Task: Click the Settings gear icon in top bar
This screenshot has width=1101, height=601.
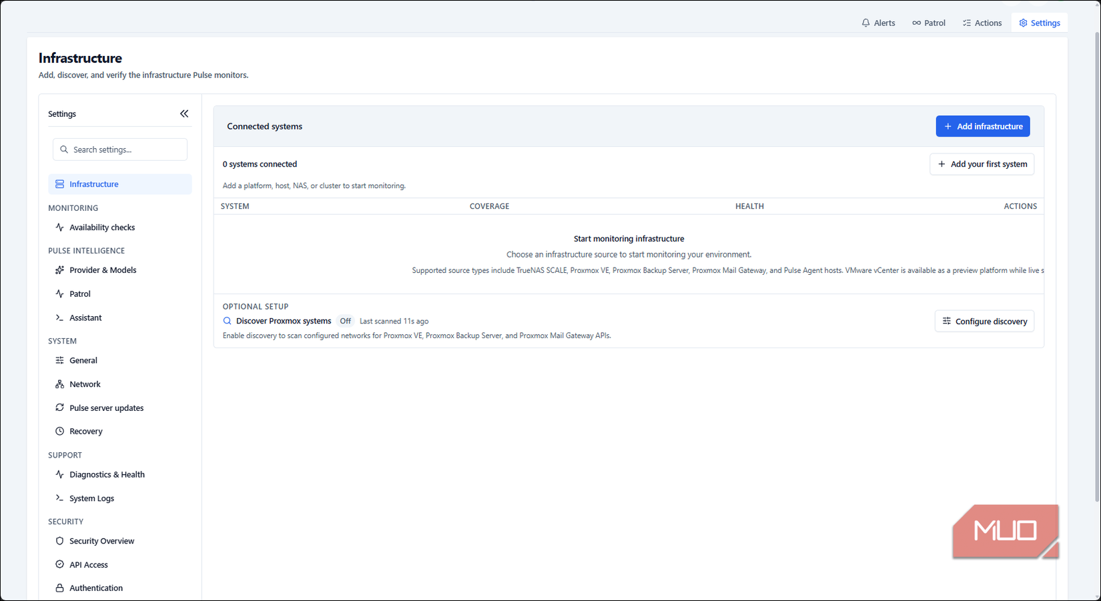Action: [x=1023, y=23]
